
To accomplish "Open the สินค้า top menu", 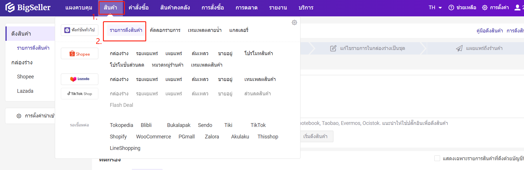I will pos(110,8).
